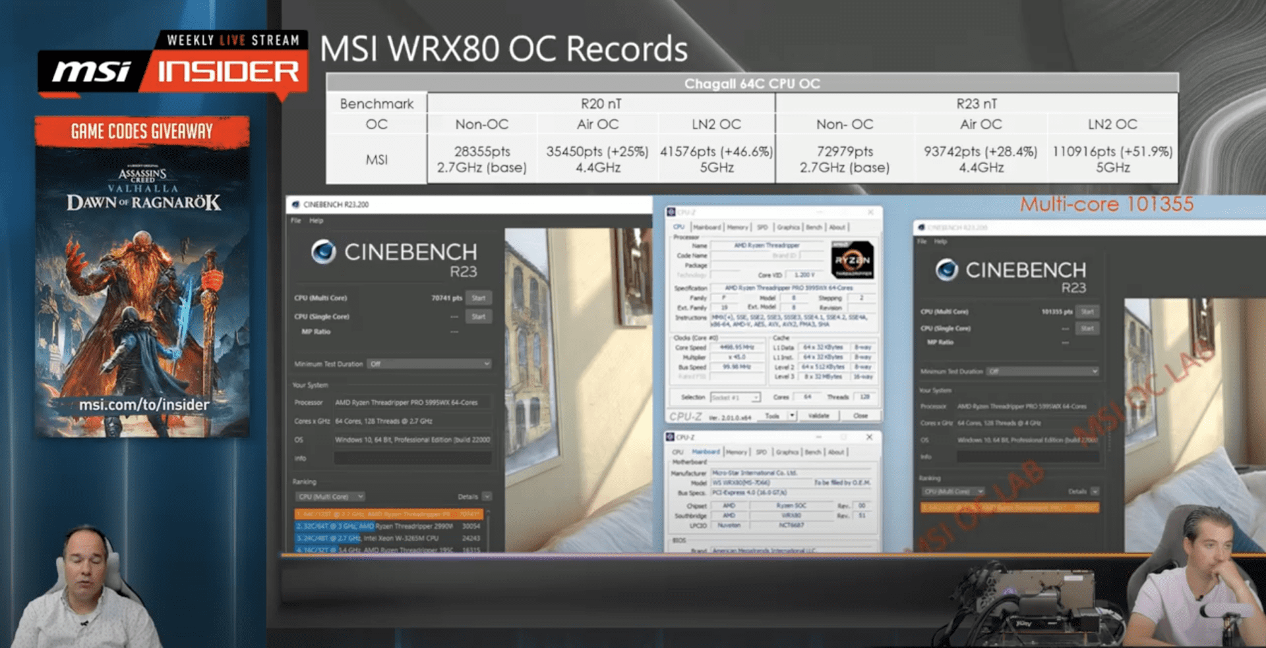
Task: Open Tools dropdown arrow in CPU-Z
Action: (x=792, y=416)
